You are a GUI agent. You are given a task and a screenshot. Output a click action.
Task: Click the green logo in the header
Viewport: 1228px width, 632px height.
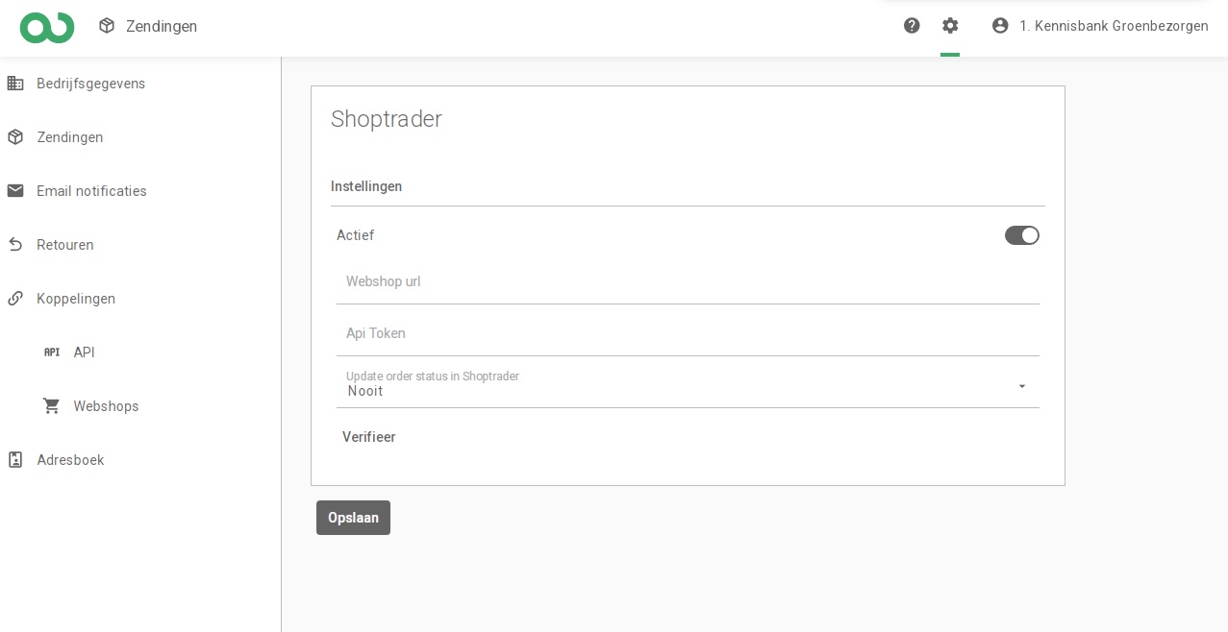(x=47, y=27)
